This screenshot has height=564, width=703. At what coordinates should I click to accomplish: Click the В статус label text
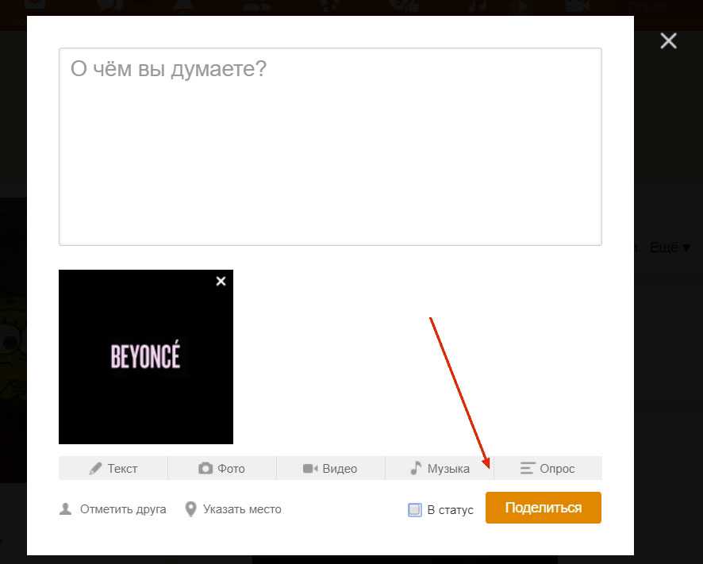click(450, 510)
